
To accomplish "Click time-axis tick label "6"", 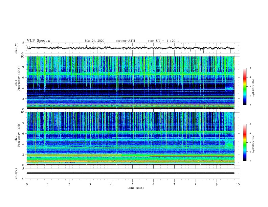I will point(154,184).
